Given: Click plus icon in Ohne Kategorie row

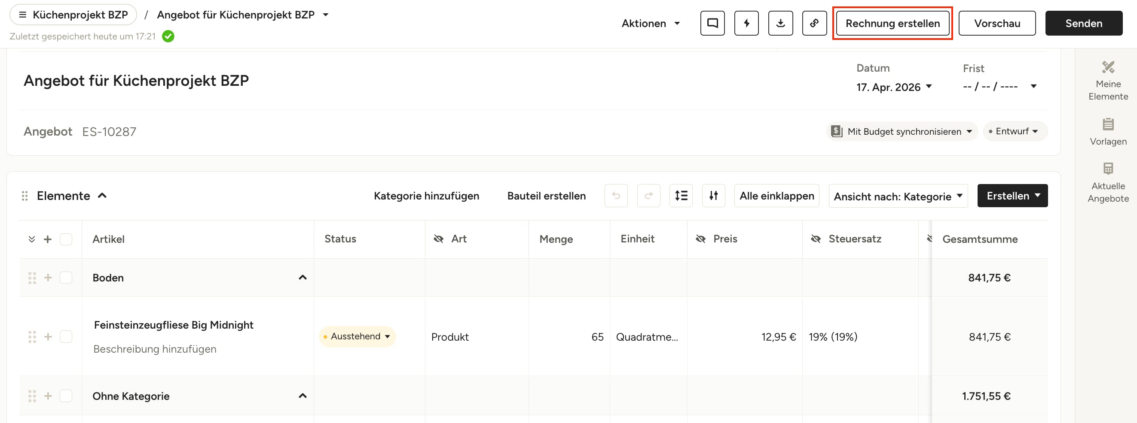Looking at the screenshot, I should point(48,396).
